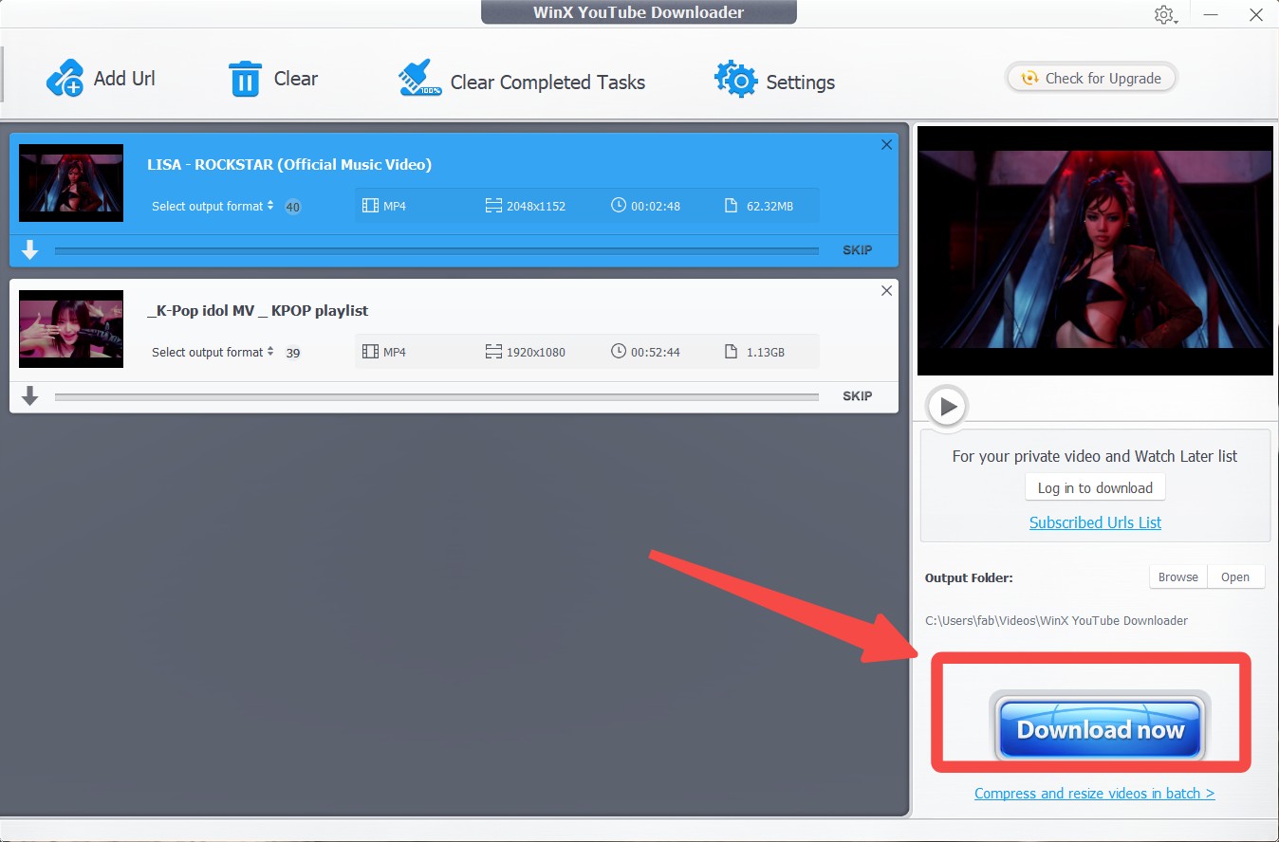Open Settings via the gear icon
Viewport: 1279px width, 842px height.
click(x=735, y=80)
